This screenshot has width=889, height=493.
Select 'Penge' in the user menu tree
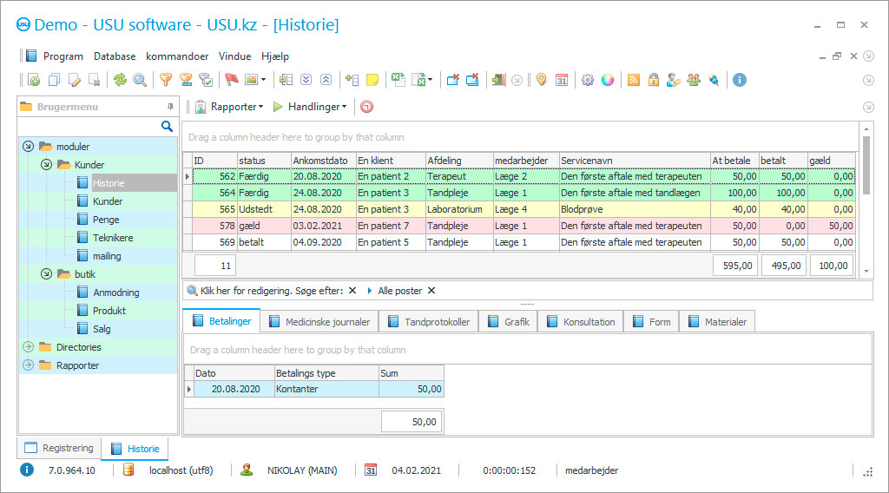(x=106, y=220)
